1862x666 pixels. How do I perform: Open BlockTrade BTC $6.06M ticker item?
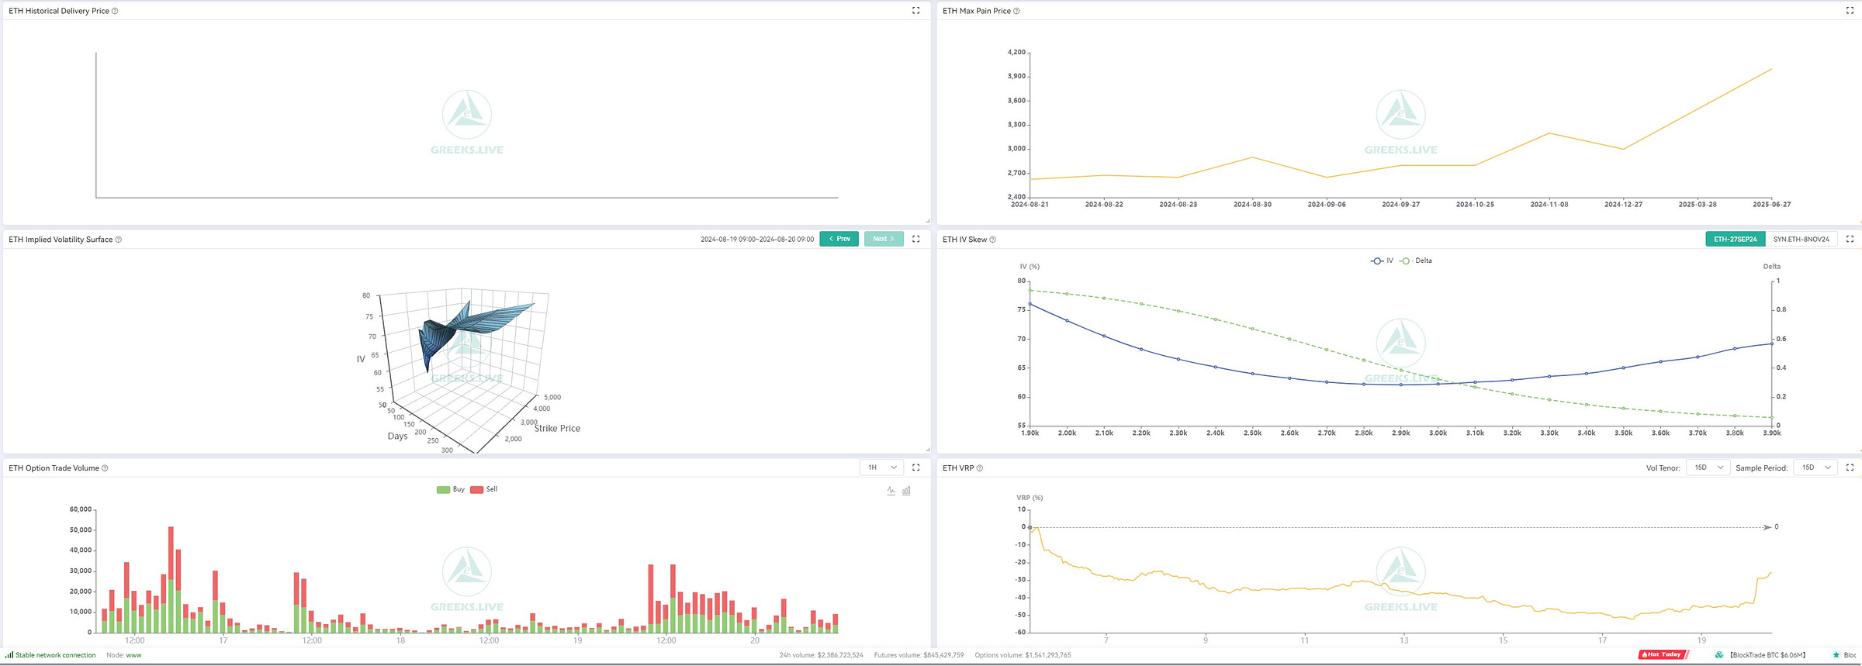(1767, 655)
